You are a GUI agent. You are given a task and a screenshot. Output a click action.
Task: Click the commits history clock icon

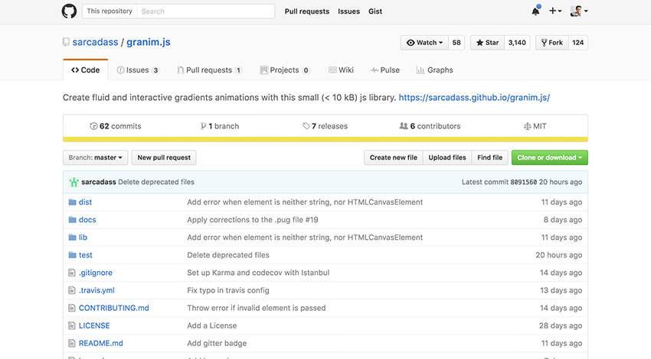93,126
